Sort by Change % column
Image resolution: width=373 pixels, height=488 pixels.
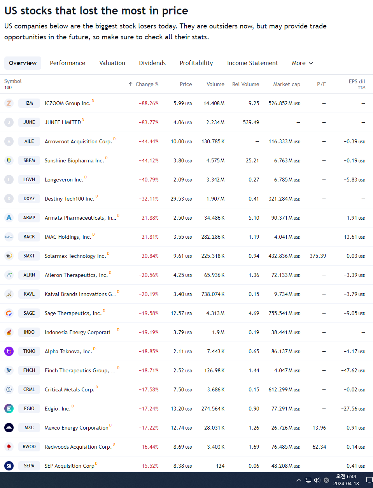point(144,84)
